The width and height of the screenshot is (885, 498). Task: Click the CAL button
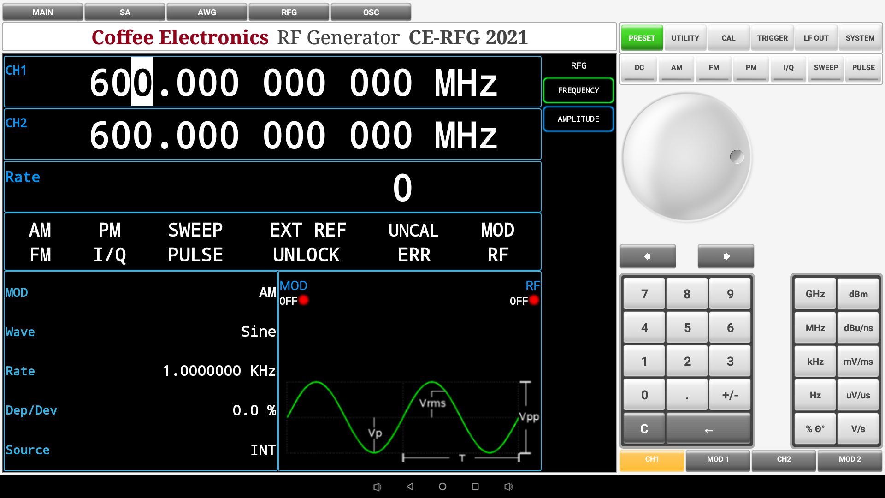coord(729,38)
